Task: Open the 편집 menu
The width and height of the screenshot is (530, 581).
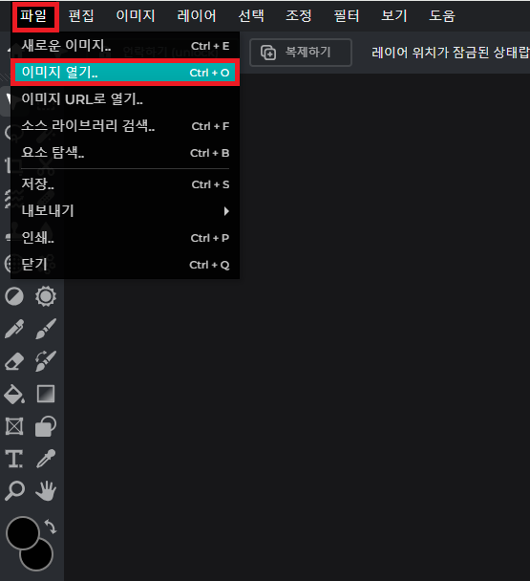Action: 81,16
